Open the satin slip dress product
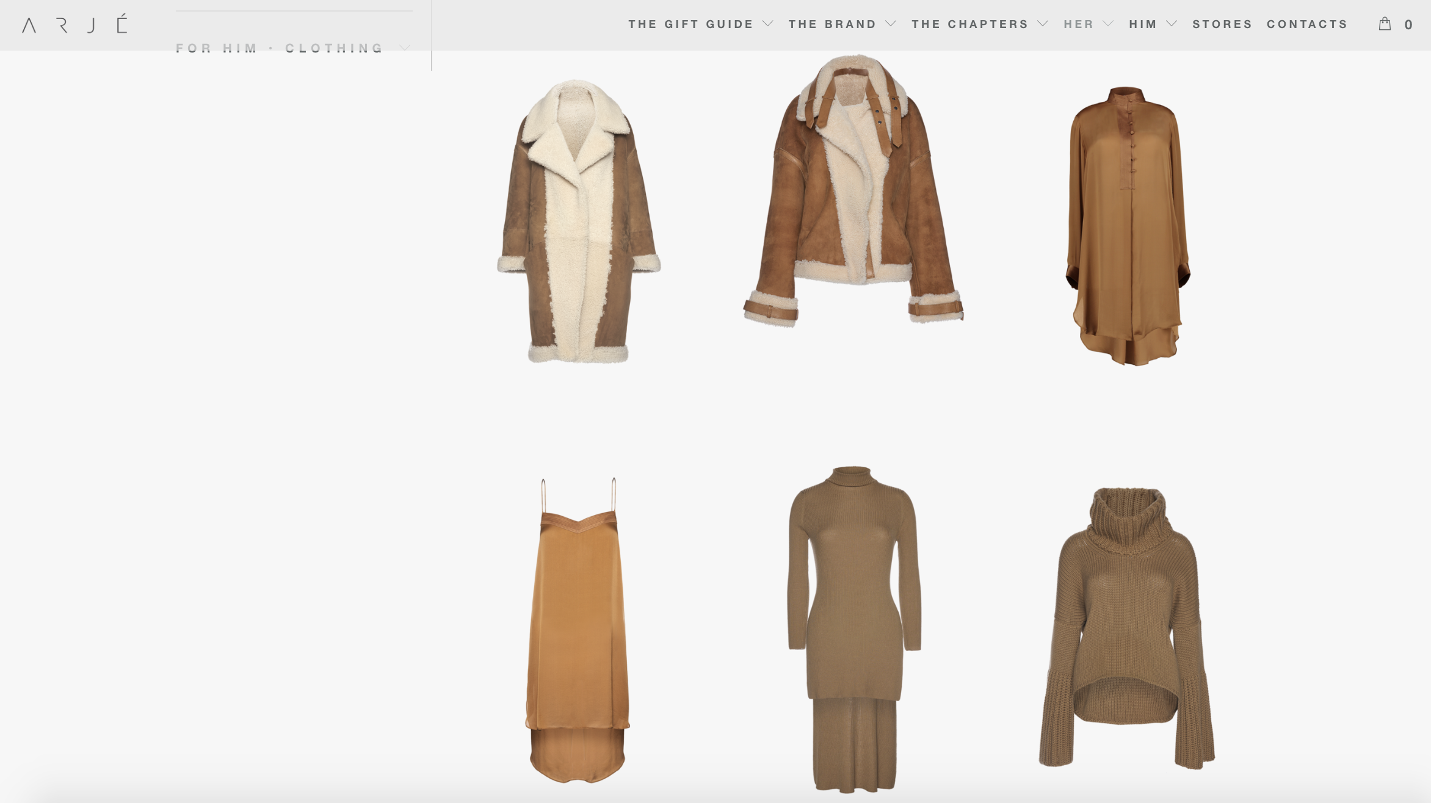Viewport: 1431px width, 803px height. tap(578, 630)
